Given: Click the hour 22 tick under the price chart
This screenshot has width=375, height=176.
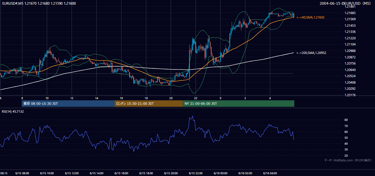Looking at the screenshot, I should [x=196, y=98].
